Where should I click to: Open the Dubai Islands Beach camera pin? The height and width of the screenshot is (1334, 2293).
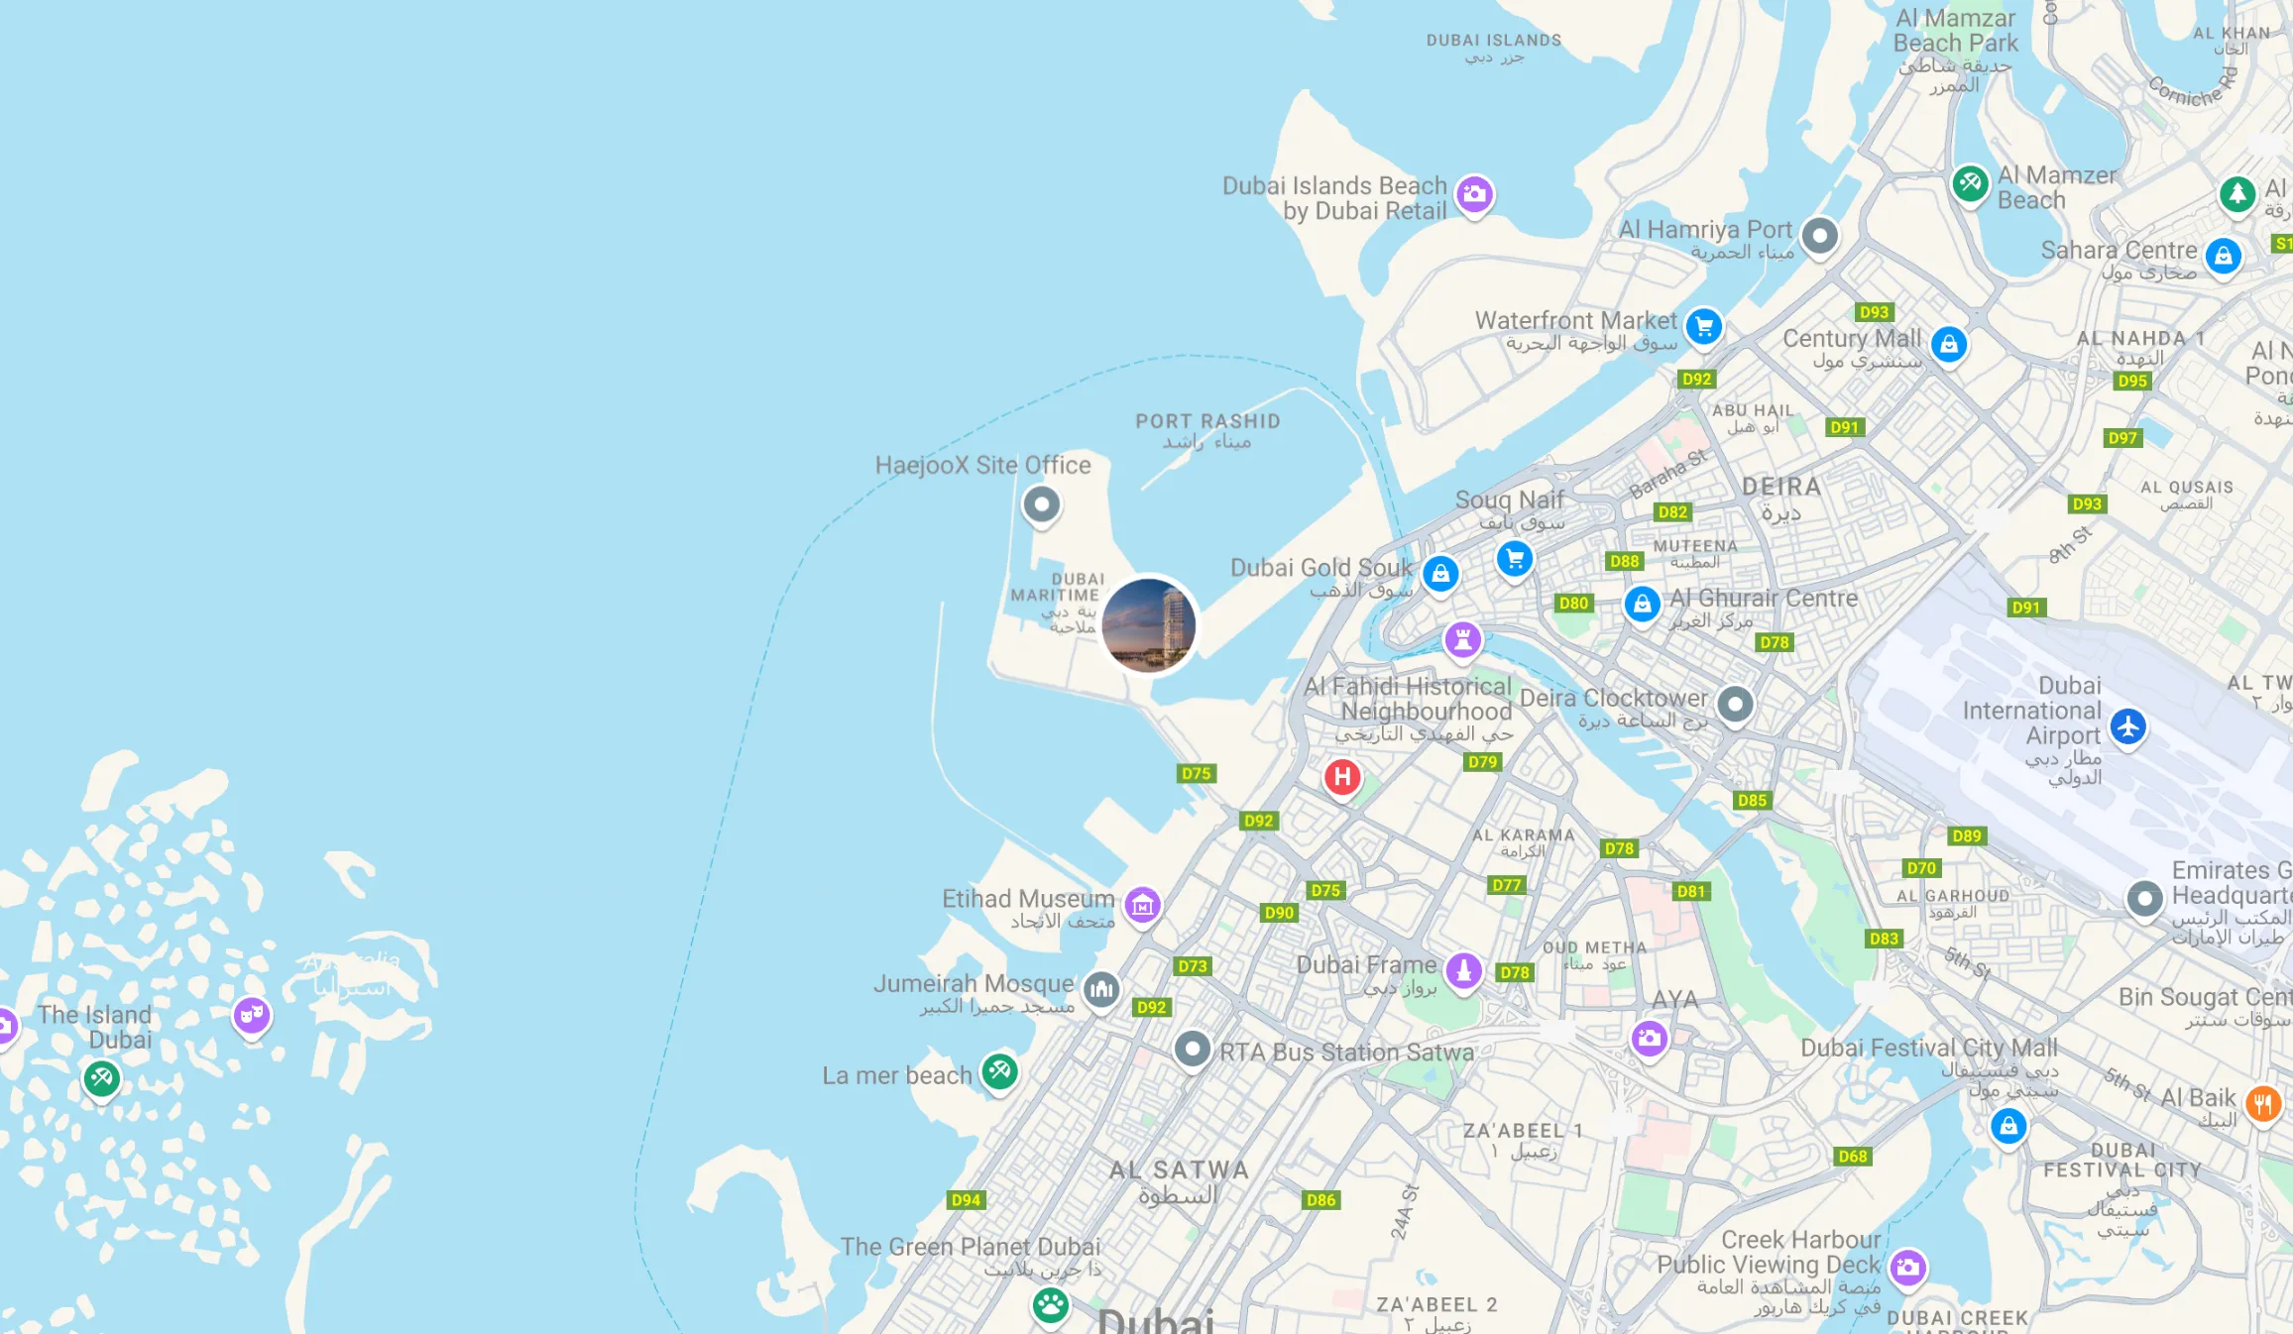coord(1474,194)
